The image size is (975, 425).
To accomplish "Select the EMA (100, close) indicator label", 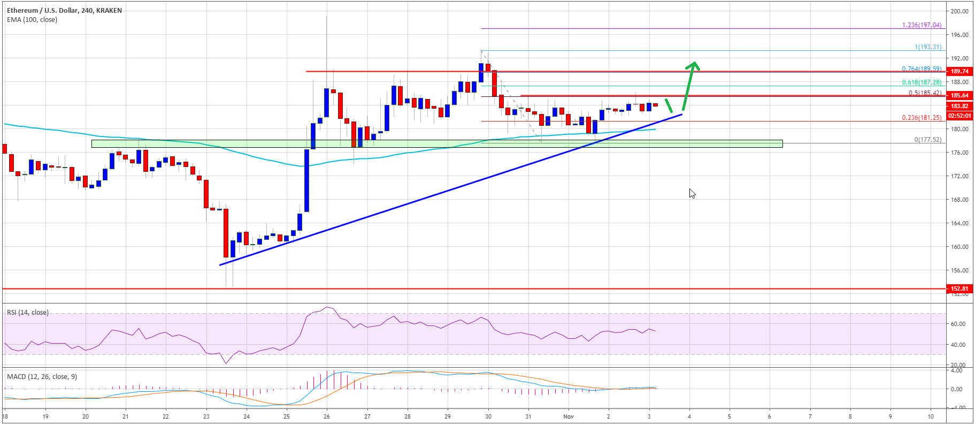I will [x=32, y=19].
